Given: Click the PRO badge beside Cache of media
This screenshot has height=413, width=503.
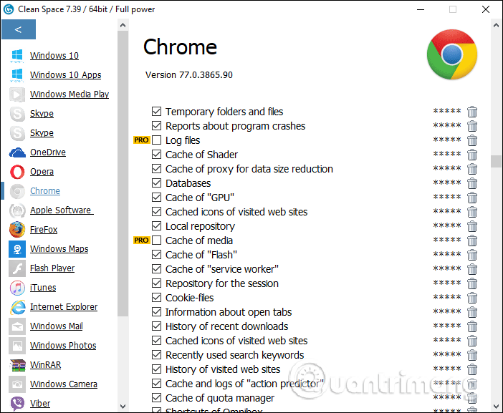Looking at the screenshot, I should (x=141, y=240).
